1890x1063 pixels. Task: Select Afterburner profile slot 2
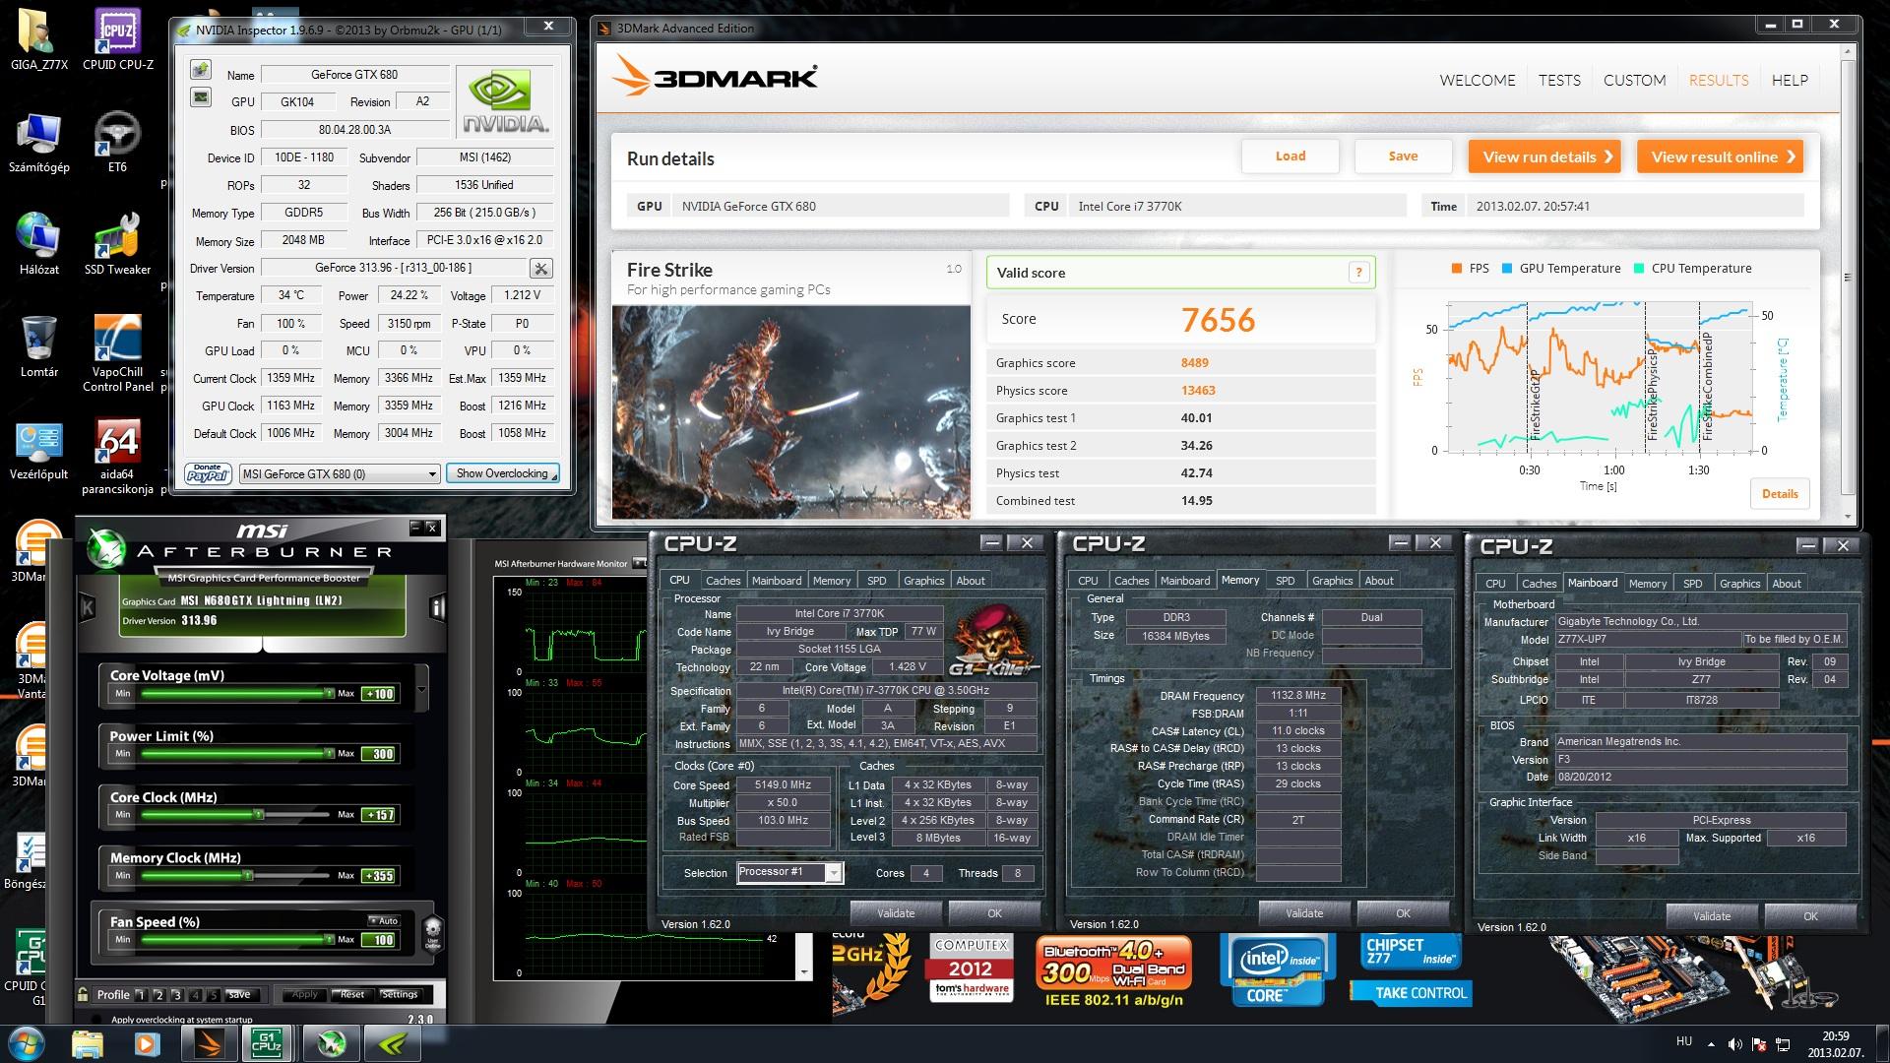click(158, 995)
